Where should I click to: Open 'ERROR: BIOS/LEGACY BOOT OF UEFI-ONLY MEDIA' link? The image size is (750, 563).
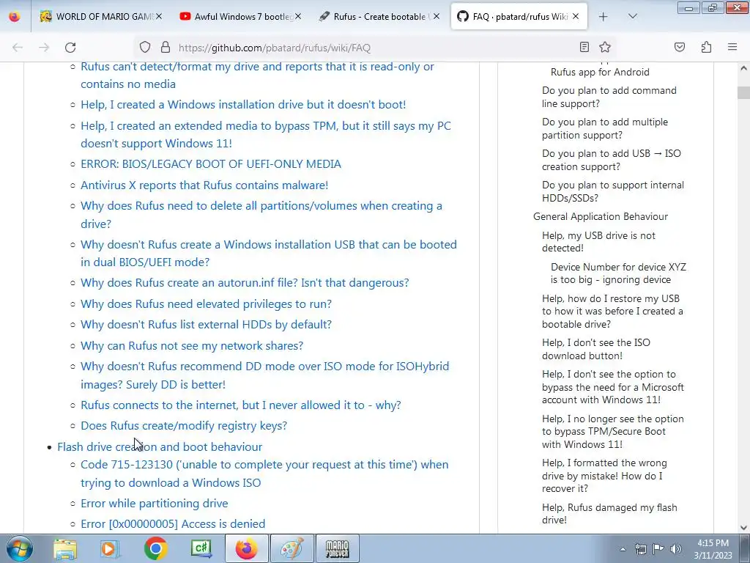pos(210,163)
